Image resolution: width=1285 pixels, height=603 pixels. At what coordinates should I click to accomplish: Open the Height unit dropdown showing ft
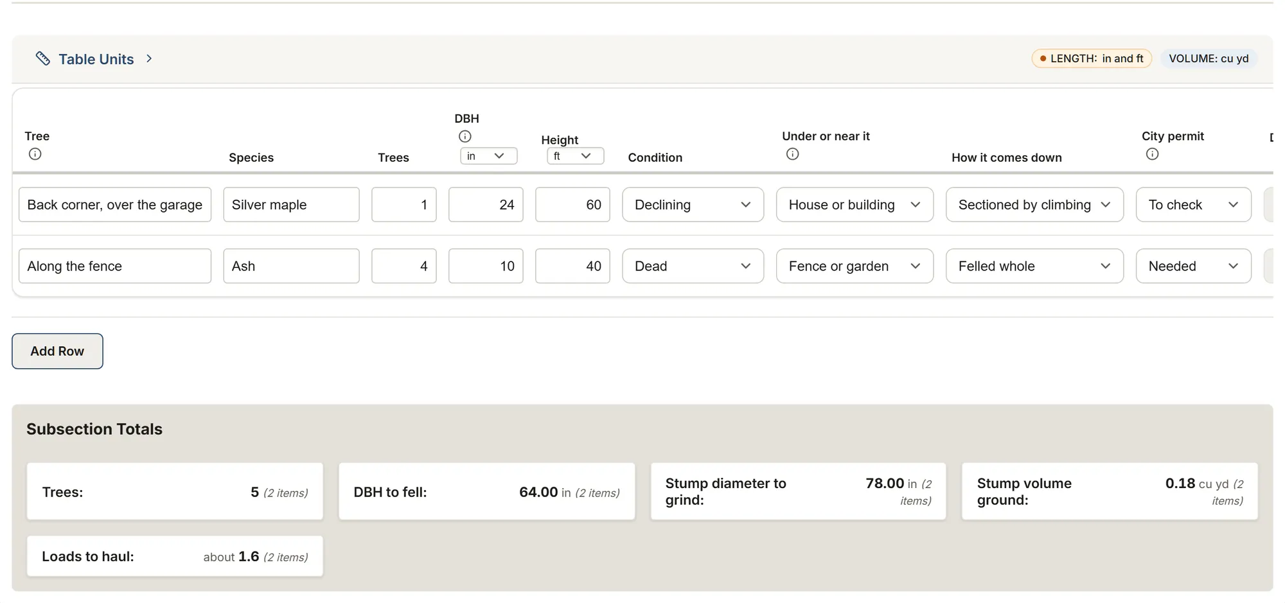(575, 156)
